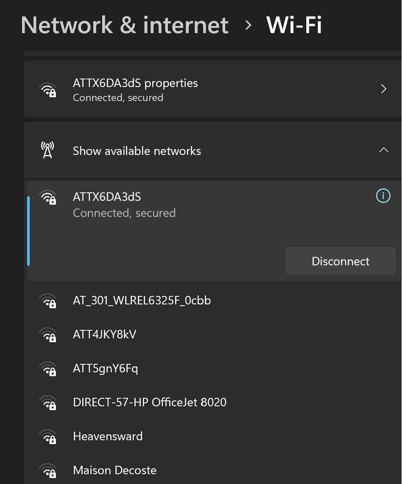402x484 pixels.
Task: Go back to Network & internet settings
Action: click(125, 25)
